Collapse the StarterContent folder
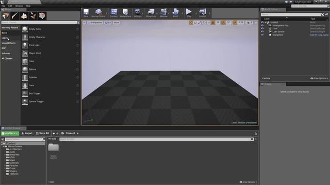Screen dimensions: 330x185 pos(4,146)
